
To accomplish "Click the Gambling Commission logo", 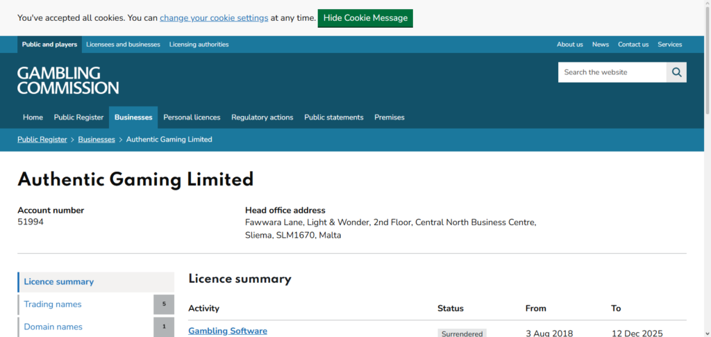I will pyautogui.click(x=68, y=81).
